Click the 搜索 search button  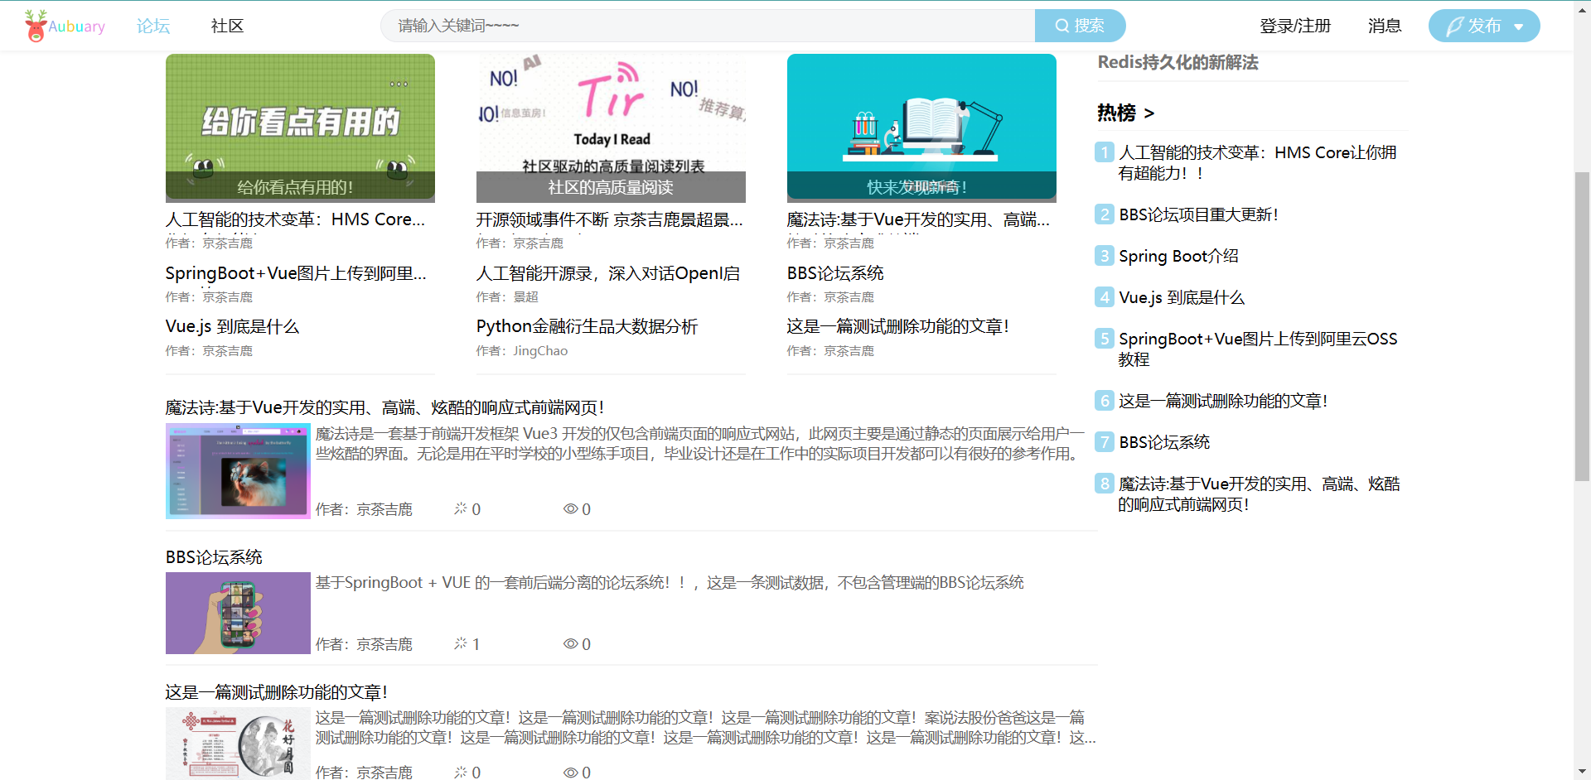pos(1080,25)
